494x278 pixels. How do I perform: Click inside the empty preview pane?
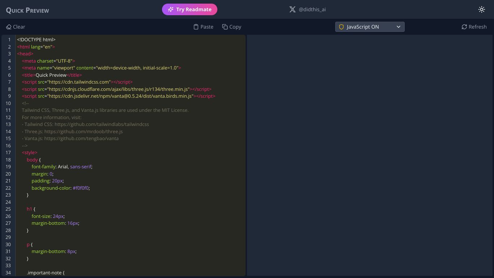tap(370, 155)
